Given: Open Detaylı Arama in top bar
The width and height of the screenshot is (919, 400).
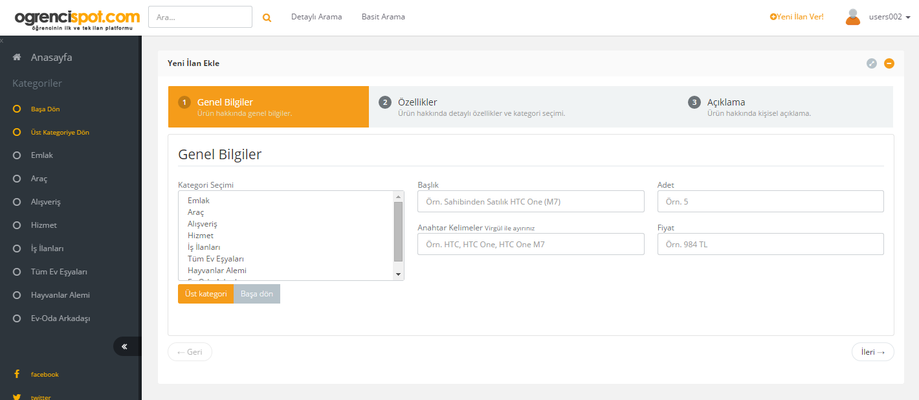Looking at the screenshot, I should 316,17.
